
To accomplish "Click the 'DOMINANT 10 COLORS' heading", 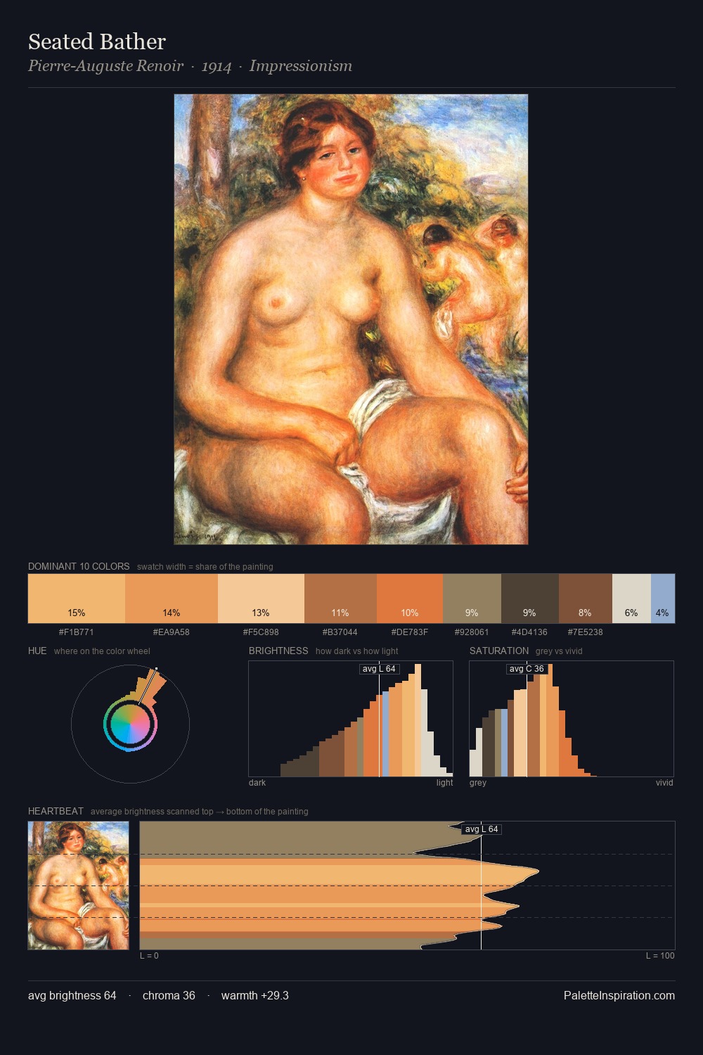I will [x=79, y=566].
